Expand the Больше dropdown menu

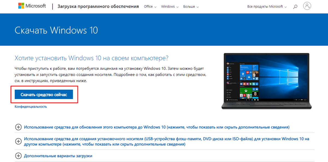(x=191, y=7)
